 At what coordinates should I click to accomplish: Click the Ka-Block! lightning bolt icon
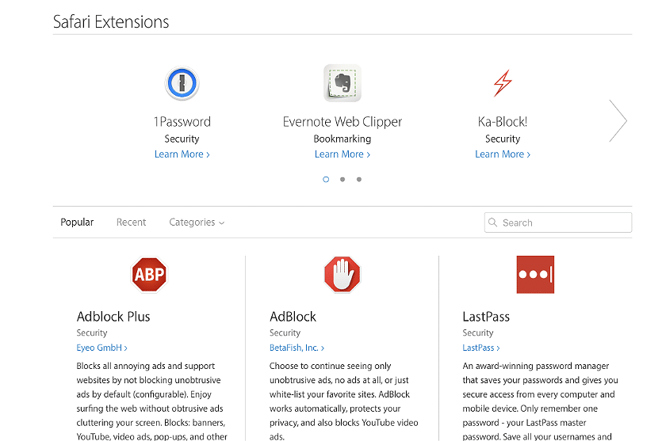503,83
